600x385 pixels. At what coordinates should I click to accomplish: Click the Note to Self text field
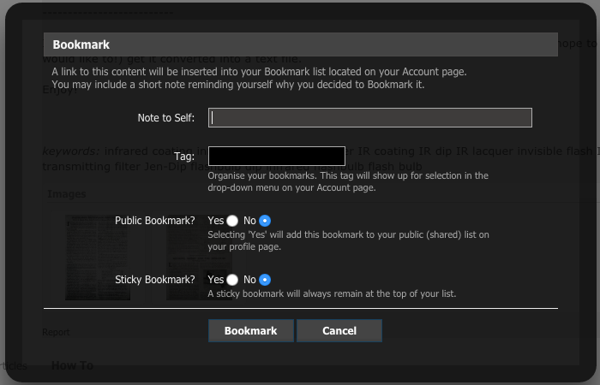[370, 118]
